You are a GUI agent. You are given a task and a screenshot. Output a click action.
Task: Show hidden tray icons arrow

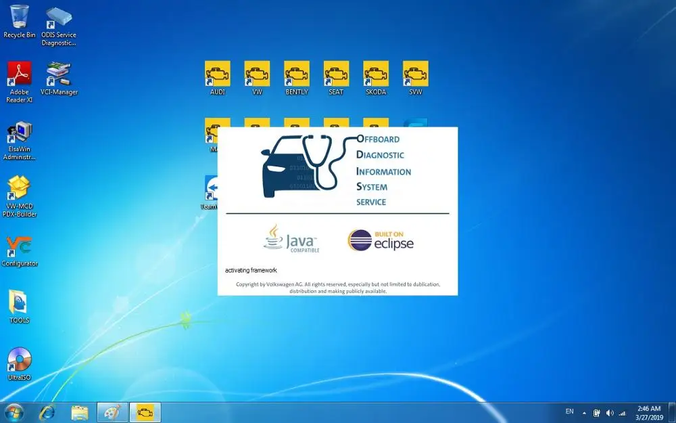(584, 413)
